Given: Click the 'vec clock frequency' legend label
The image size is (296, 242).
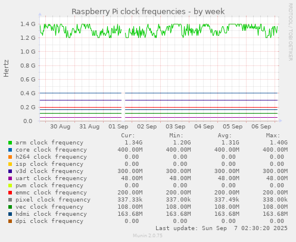Looking at the screenshot, I should pyautogui.click(x=49, y=207).
